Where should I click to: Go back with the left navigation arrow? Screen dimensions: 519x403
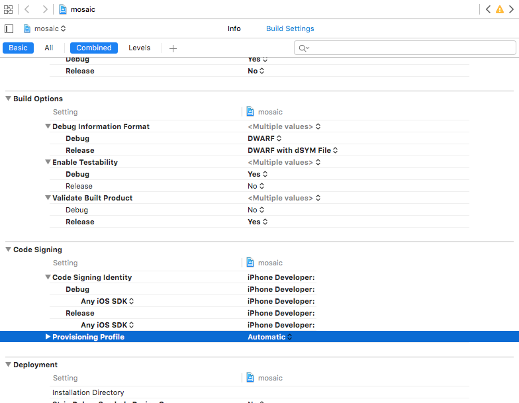point(27,9)
